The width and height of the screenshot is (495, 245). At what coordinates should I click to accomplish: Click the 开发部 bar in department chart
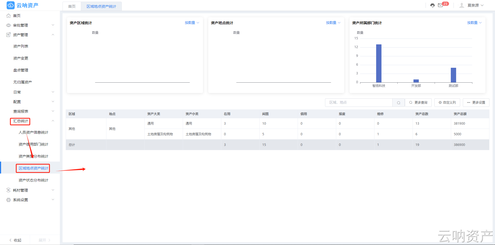coord(416,81)
